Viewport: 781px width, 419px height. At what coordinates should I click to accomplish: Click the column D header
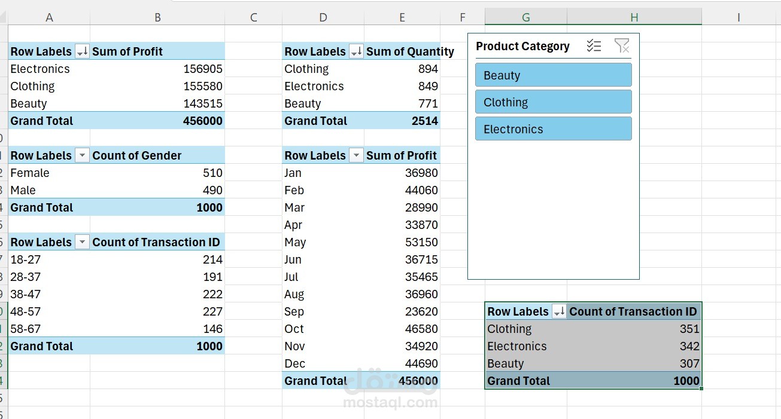323,17
